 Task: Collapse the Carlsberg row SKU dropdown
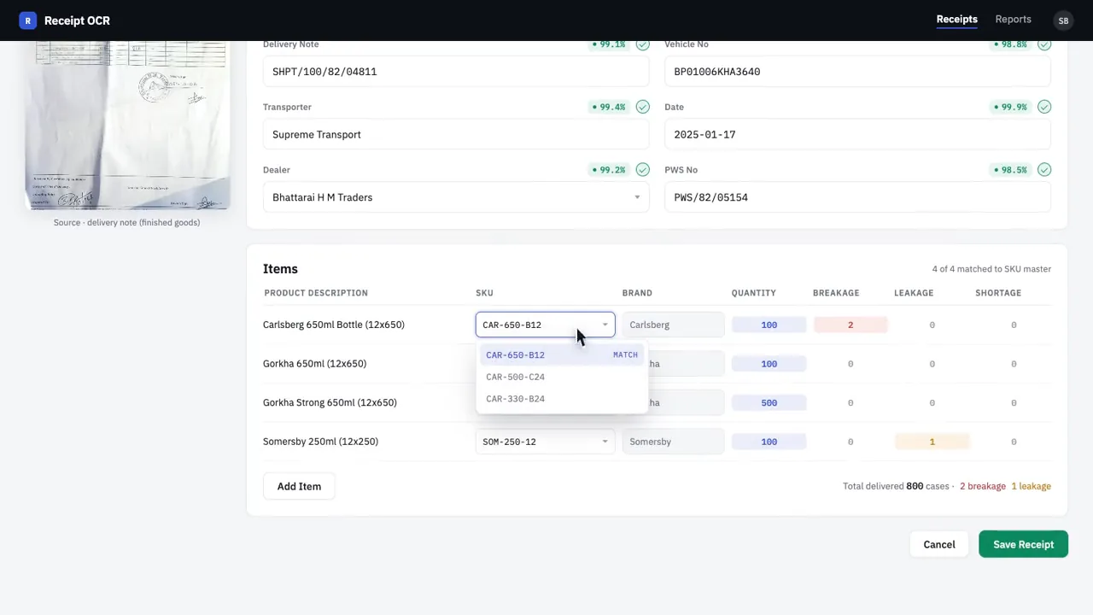pos(545,325)
